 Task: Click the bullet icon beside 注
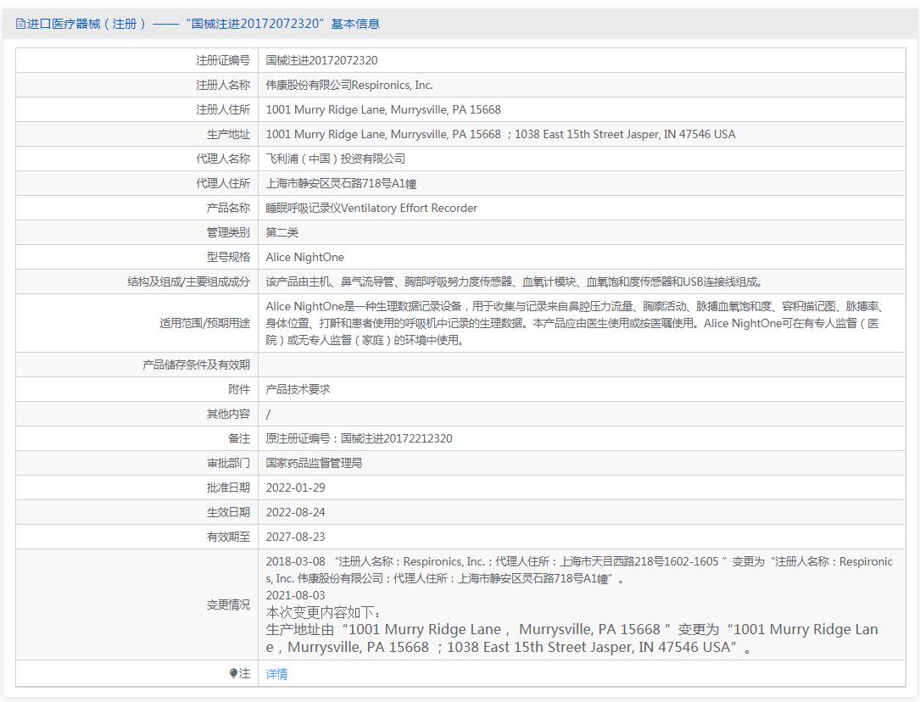233,673
